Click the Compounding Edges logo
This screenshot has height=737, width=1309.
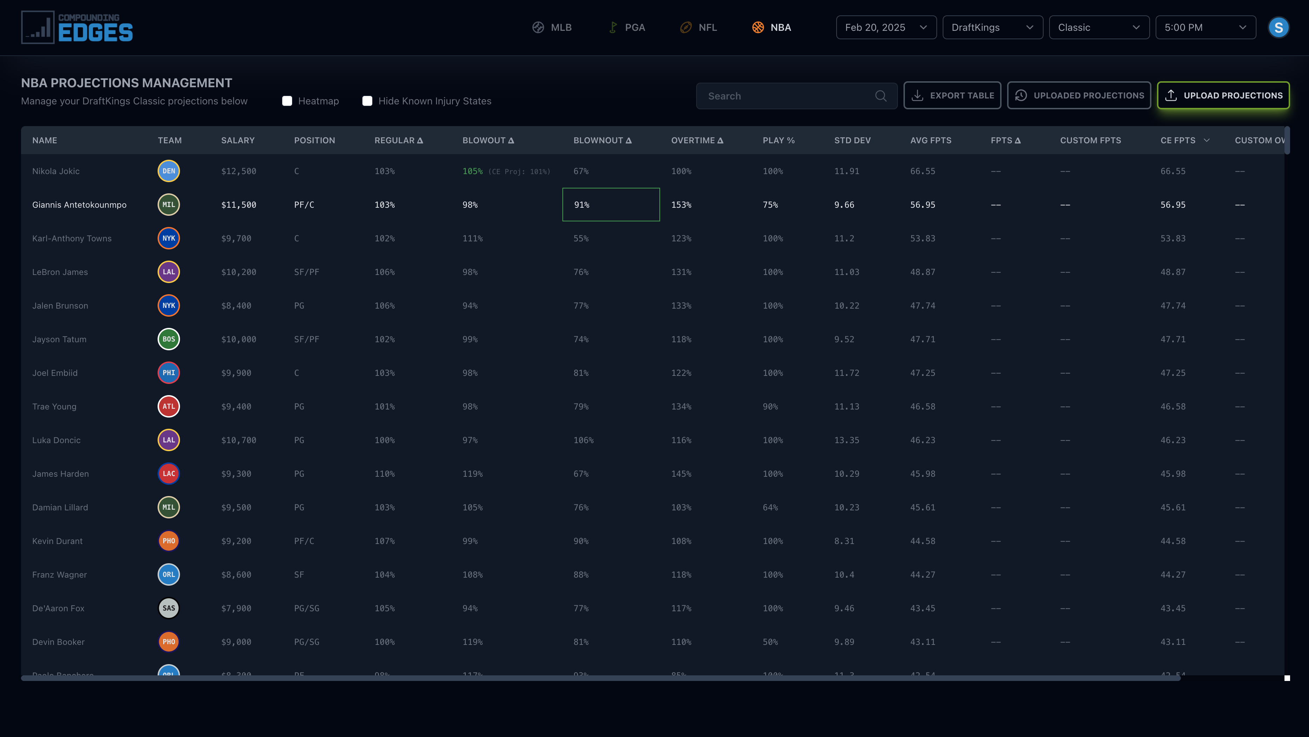tap(77, 27)
